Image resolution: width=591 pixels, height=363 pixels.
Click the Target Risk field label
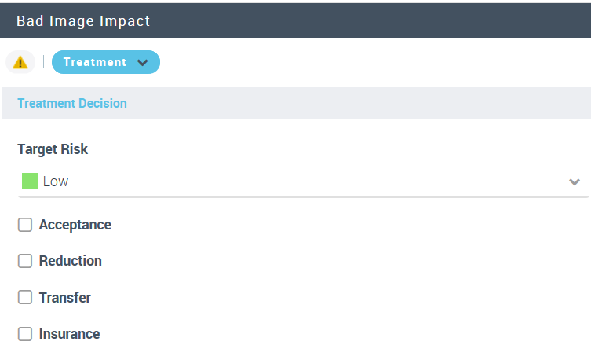tap(53, 148)
